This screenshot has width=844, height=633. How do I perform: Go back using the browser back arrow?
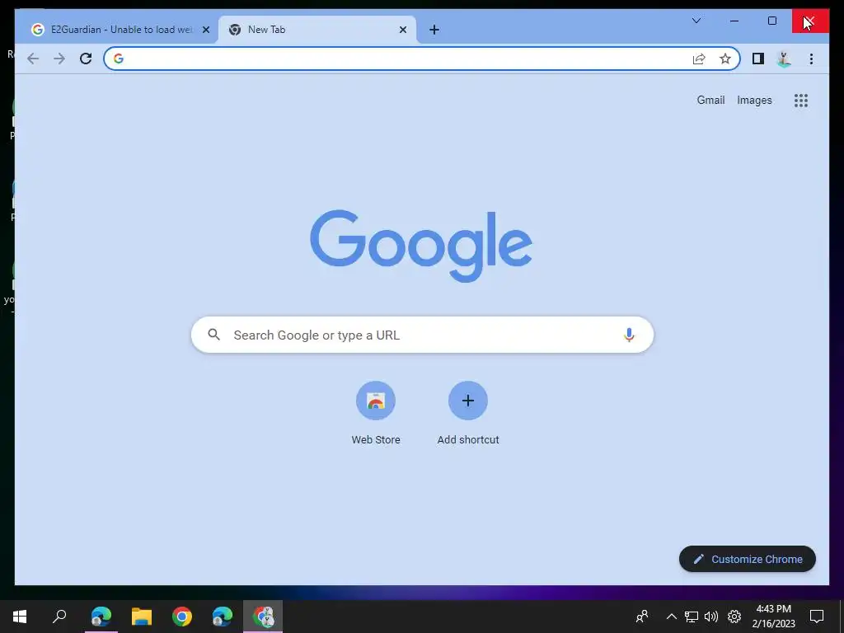(33, 59)
